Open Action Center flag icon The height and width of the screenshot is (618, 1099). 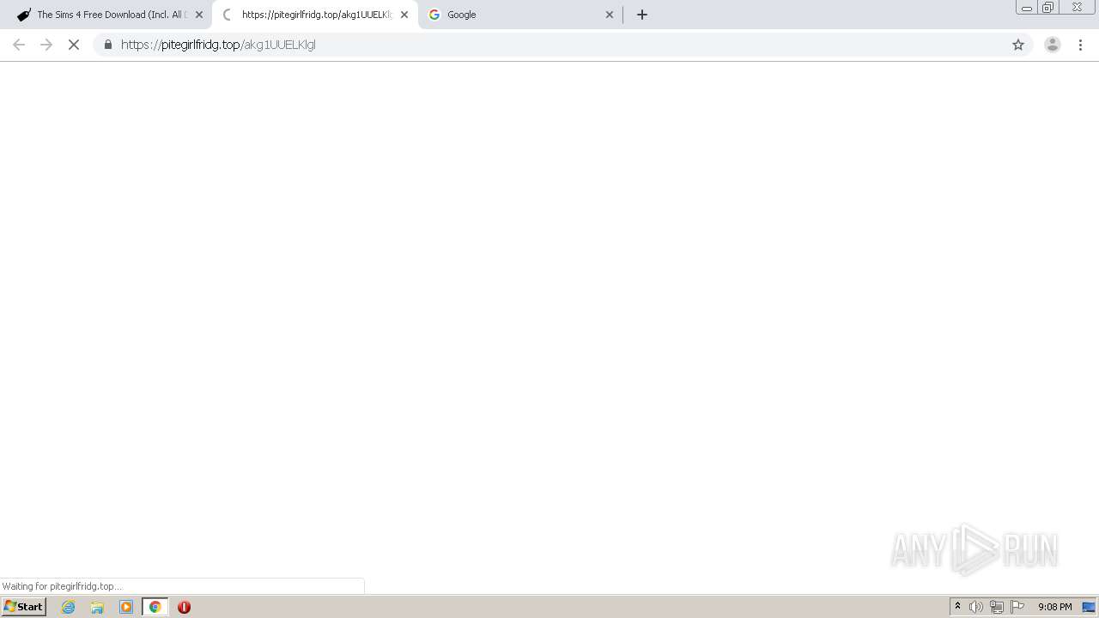point(1017,607)
